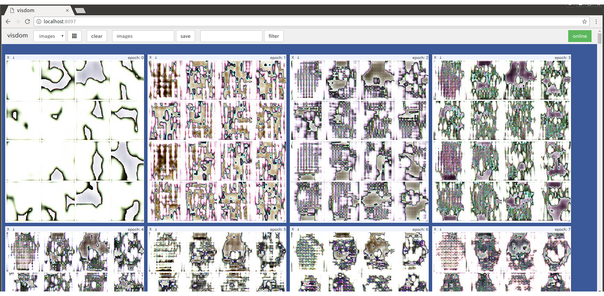The width and height of the screenshot is (604, 296).
Task: Click the epoch: 6 image grid
Action: (x=359, y=262)
